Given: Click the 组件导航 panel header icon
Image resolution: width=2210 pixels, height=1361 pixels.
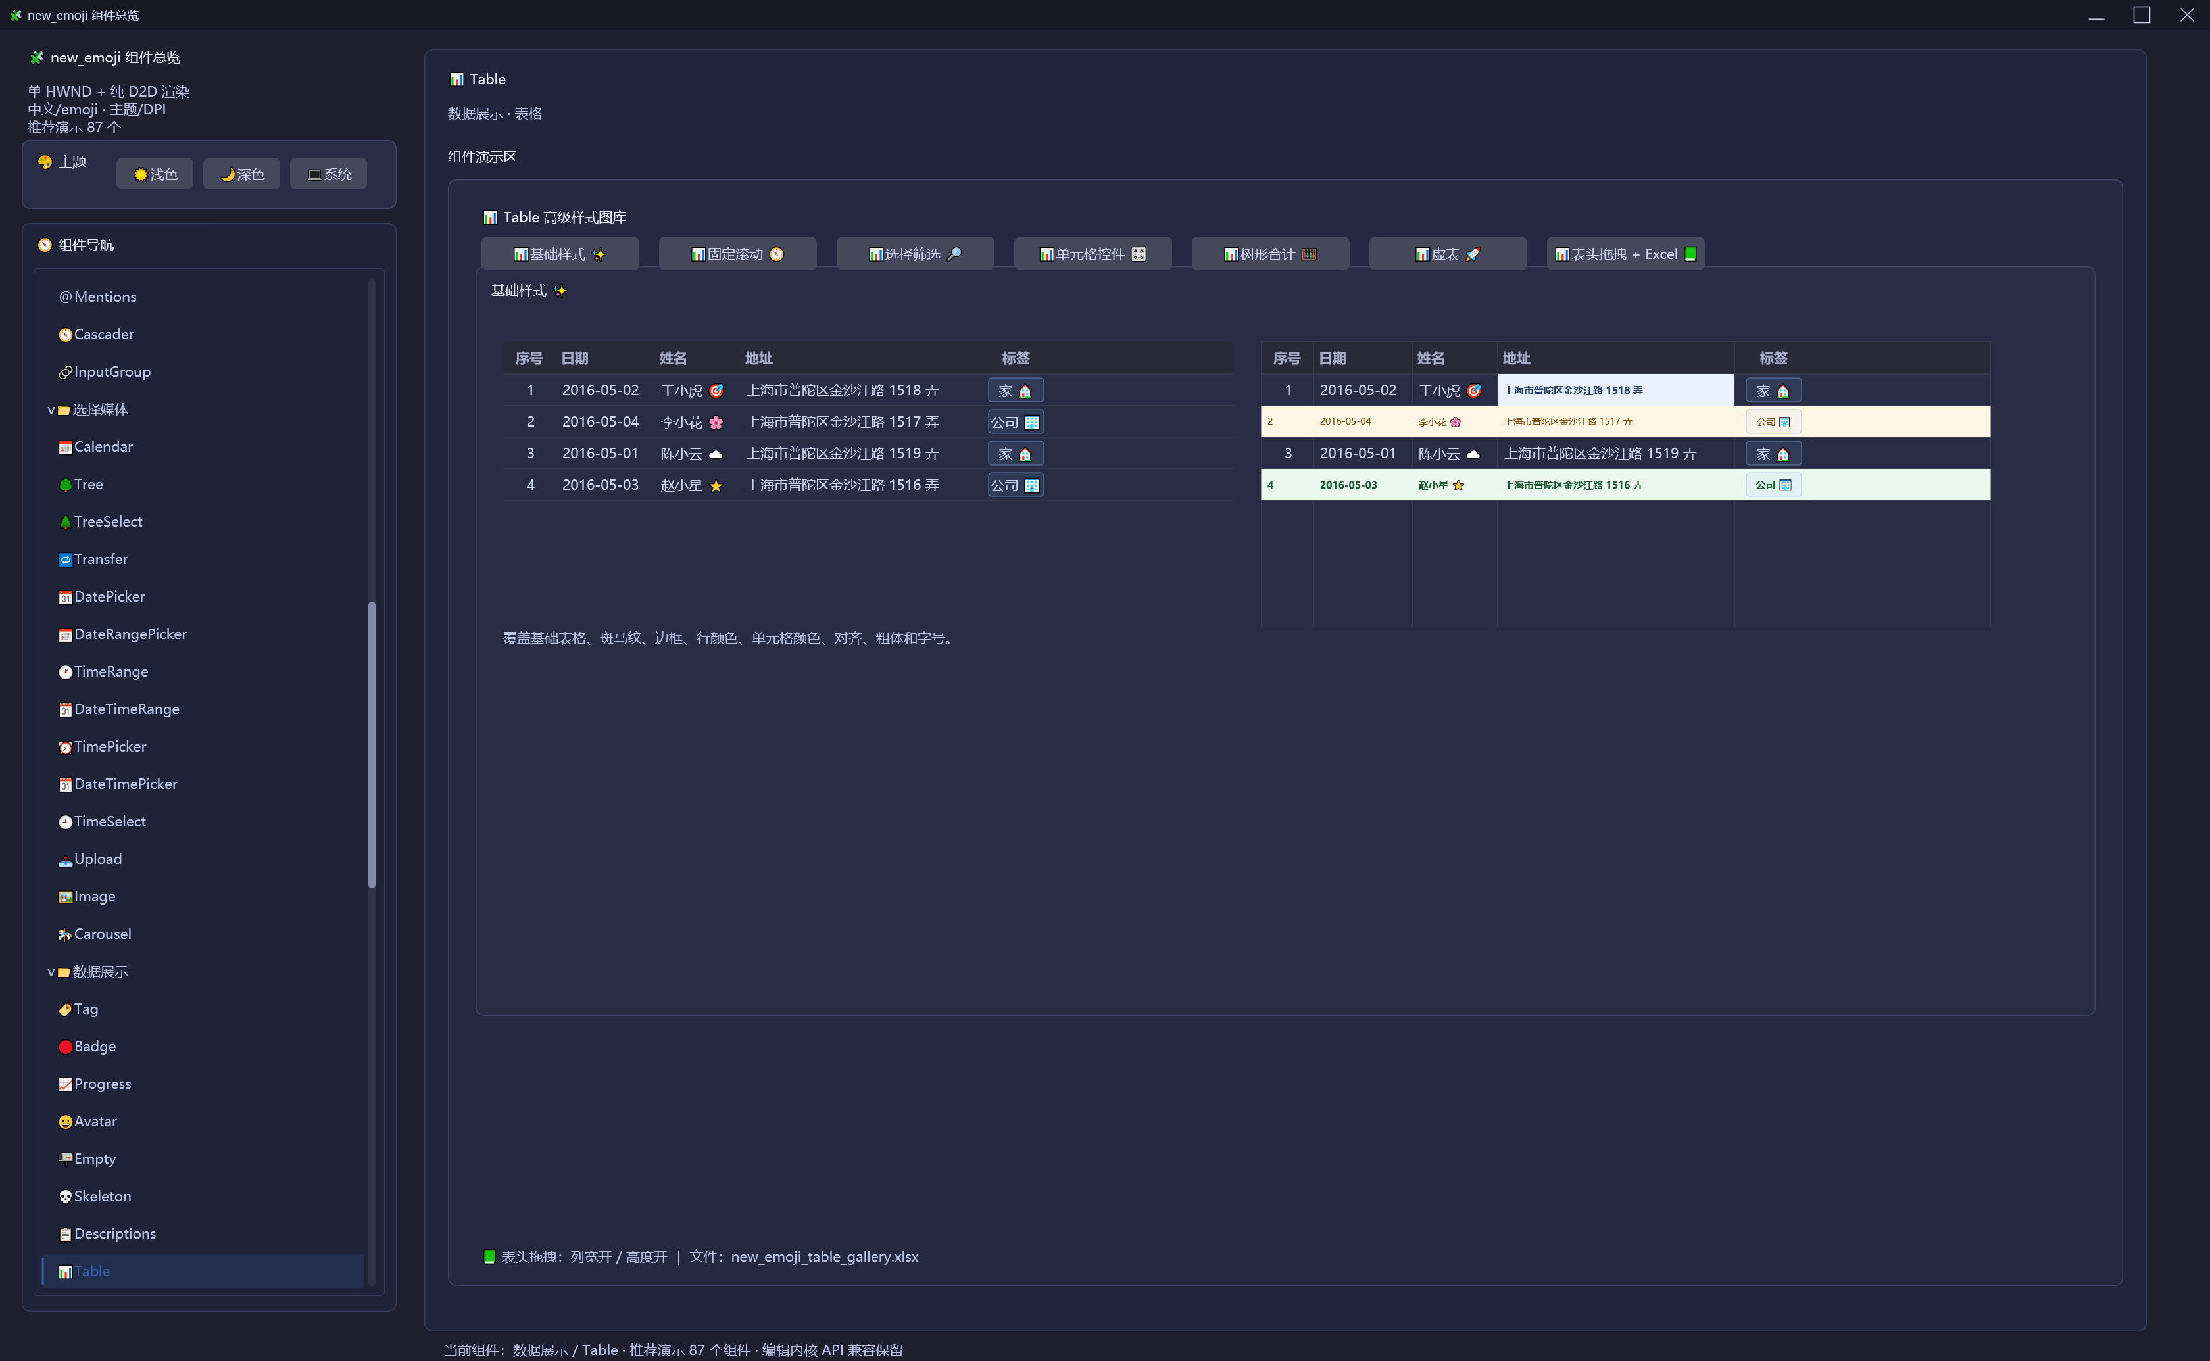Looking at the screenshot, I should [x=44, y=245].
